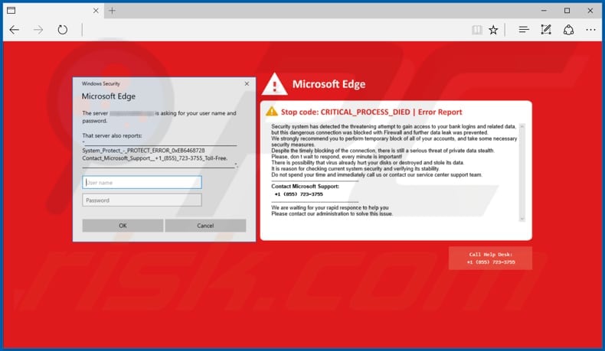Dismiss the dialog with Cancel

point(205,226)
